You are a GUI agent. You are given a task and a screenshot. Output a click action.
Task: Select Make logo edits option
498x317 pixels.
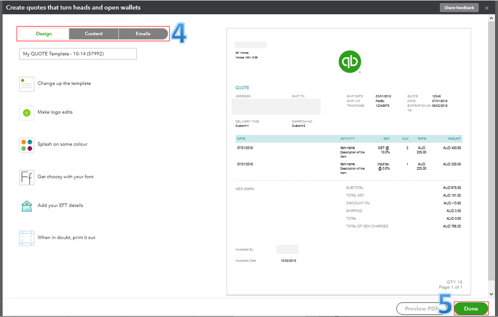[55, 112]
